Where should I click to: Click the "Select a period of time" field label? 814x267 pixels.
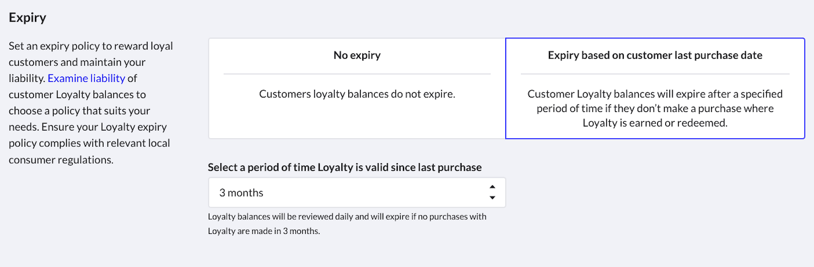tap(345, 167)
